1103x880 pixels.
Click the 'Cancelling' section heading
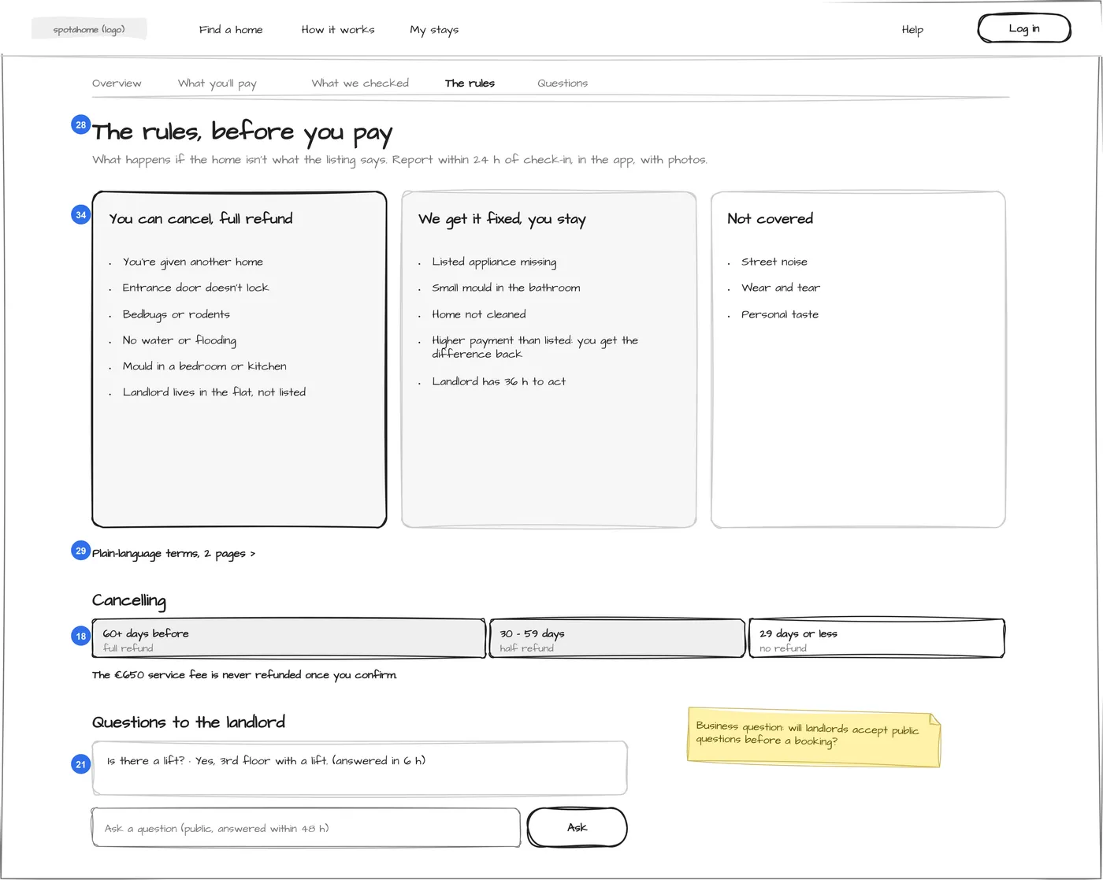(129, 601)
